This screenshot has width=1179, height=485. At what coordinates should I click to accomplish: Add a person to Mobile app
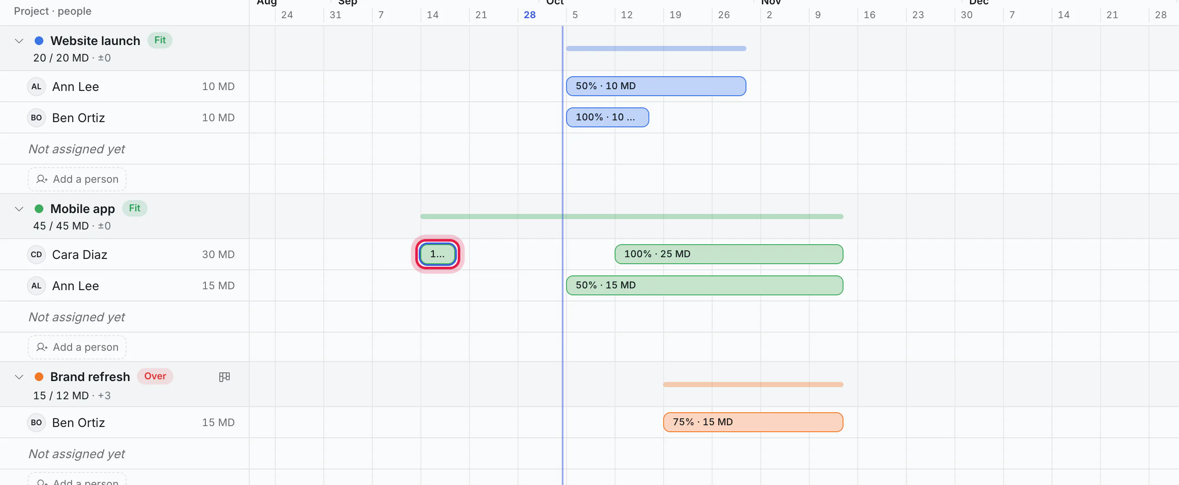pyautogui.click(x=77, y=347)
